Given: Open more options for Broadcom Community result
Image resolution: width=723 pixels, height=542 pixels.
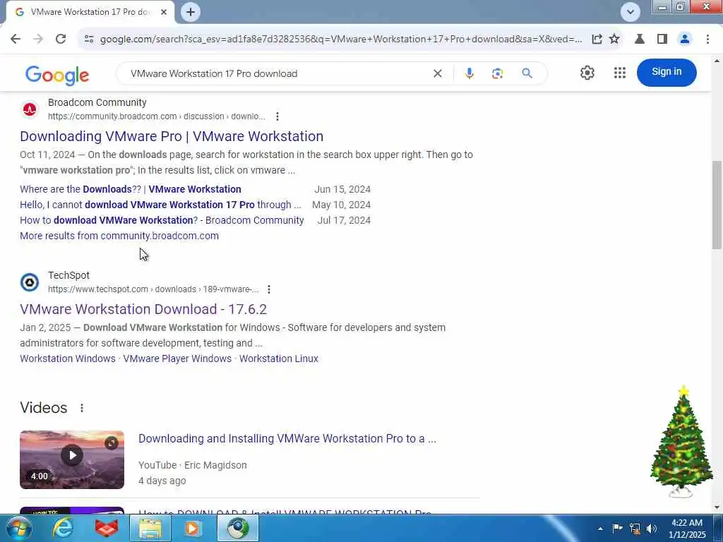Looking at the screenshot, I should 277,116.
